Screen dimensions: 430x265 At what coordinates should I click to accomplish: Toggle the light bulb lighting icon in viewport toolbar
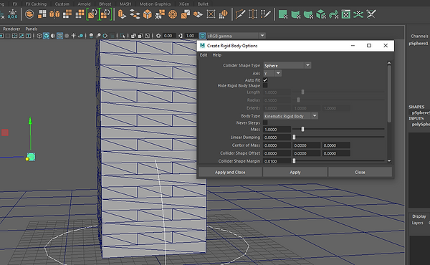click(x=74, y=36)
